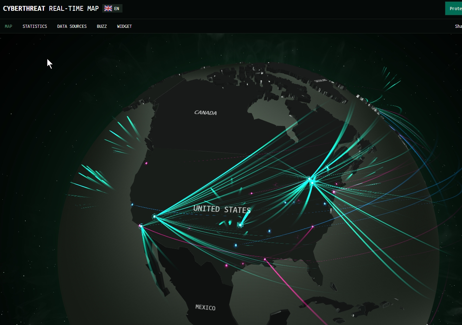Go to the DATA SOURCES tab
Viewport: 462px width, 325px height.
pyautogui.click(x=72, y=26)
